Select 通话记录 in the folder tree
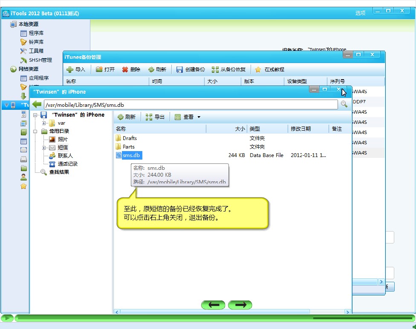This screenshot has width=416, height=329. pos(67,164)
